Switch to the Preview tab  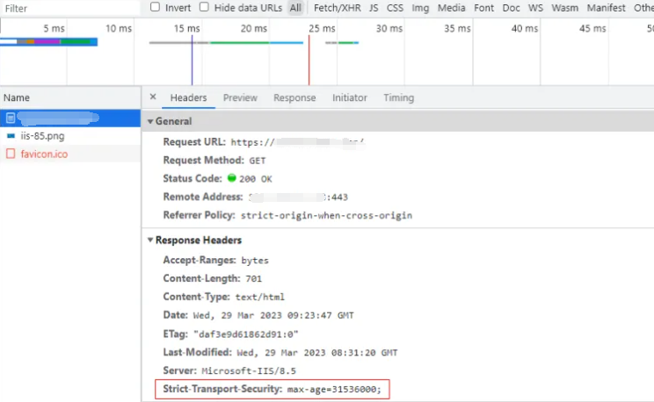click(240, 97)
